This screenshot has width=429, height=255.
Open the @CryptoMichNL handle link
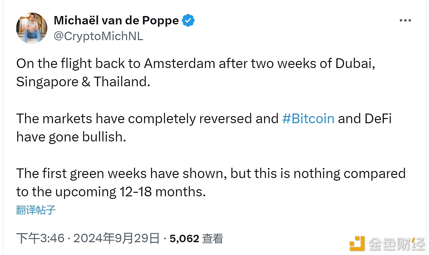(98, 36)
